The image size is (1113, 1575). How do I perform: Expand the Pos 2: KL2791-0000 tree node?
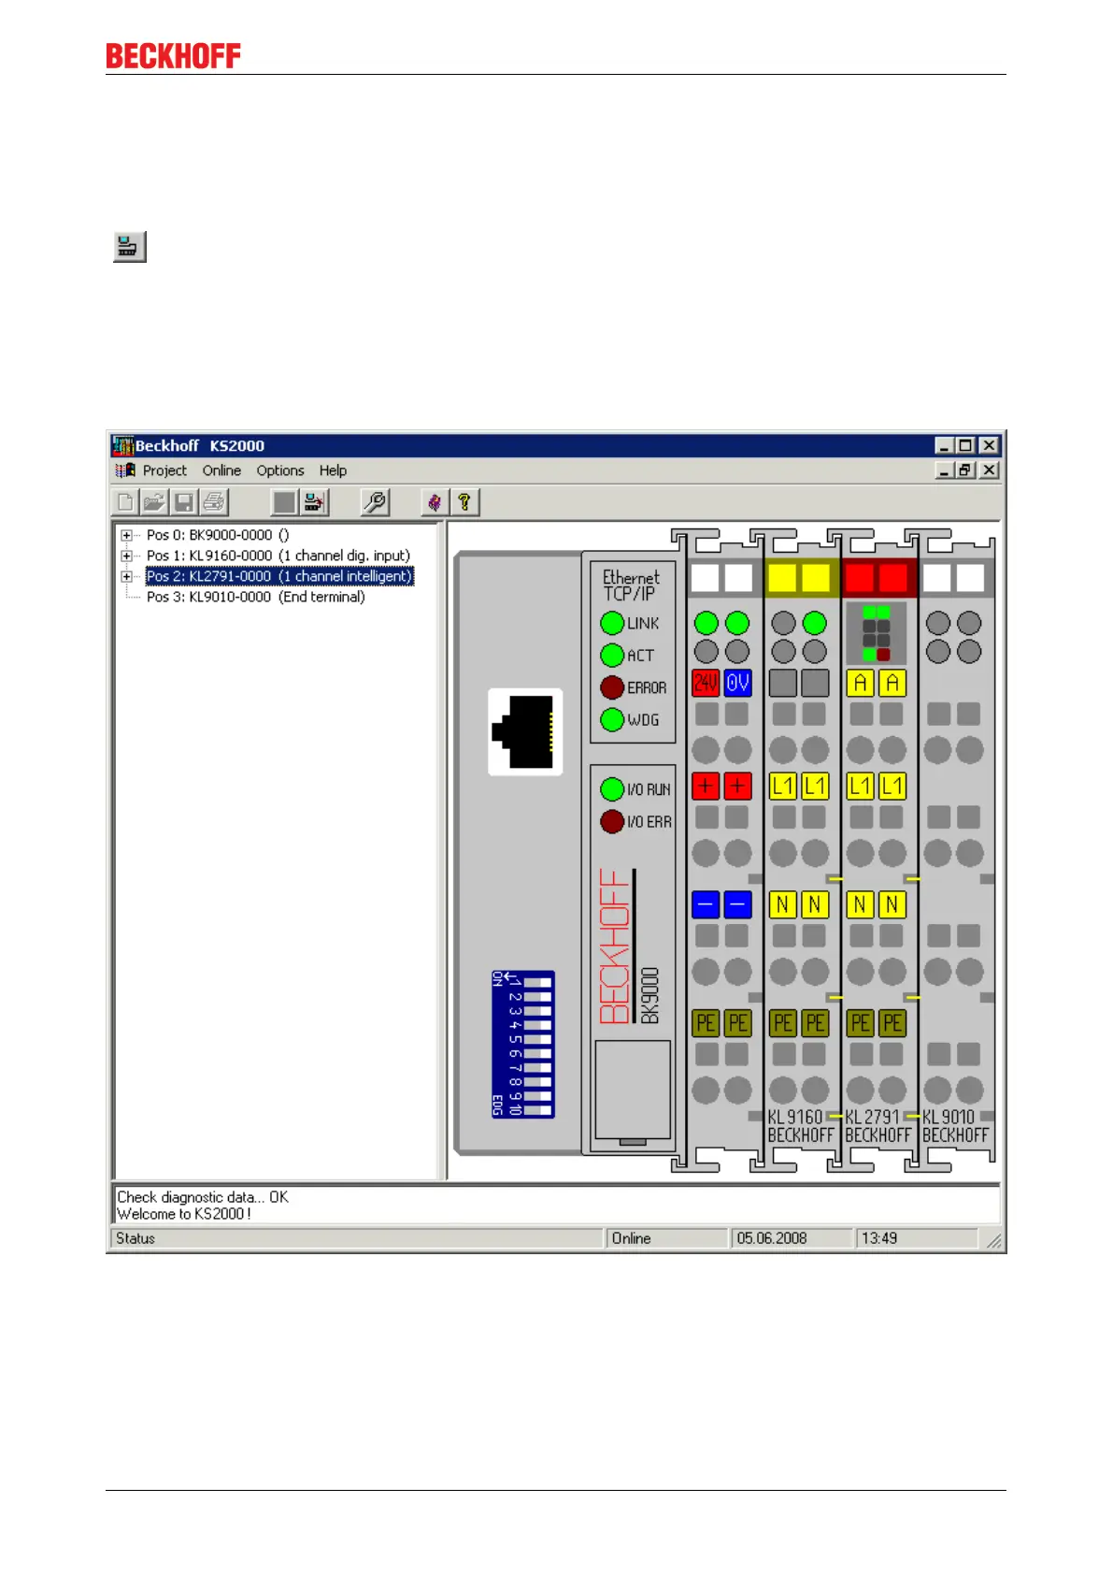(126, 577)
